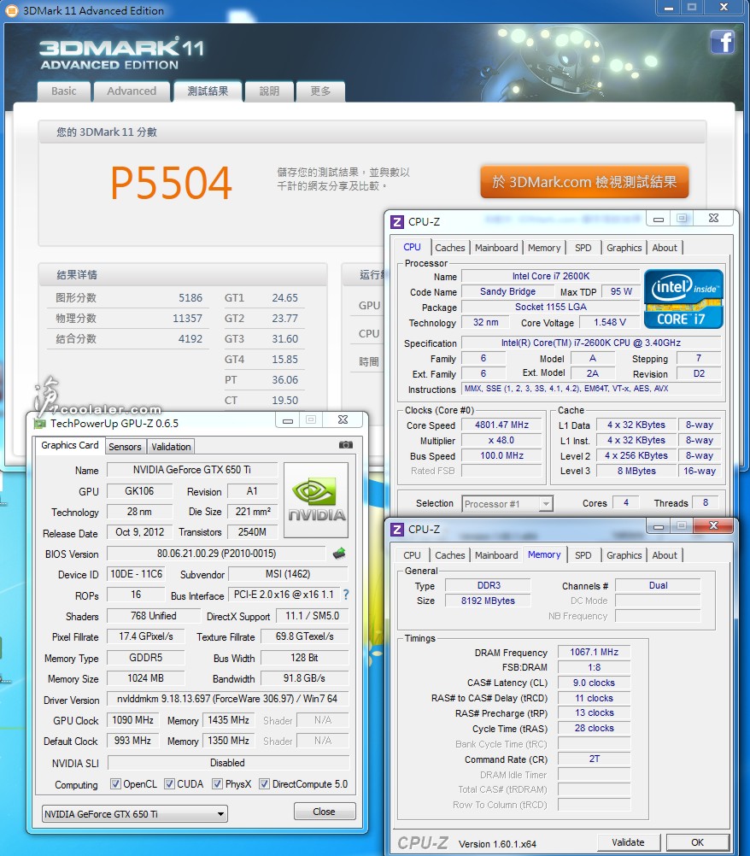Open SPD tab in lower CPU-Z window
The image size is (750, 856).
click(583, 555)
